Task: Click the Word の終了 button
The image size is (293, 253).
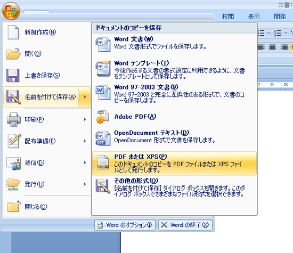Action: (x=185, y=225)
